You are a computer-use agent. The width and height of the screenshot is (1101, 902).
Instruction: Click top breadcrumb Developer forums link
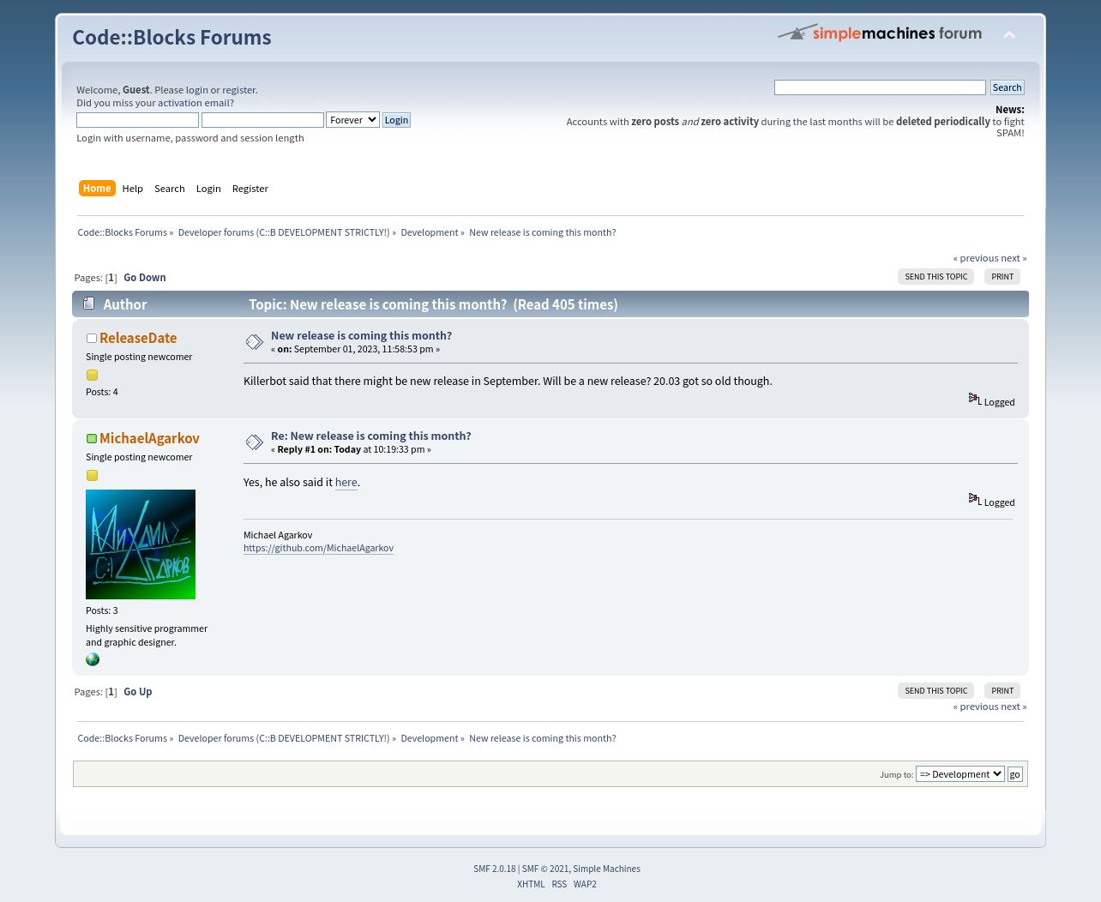(284, 232)
